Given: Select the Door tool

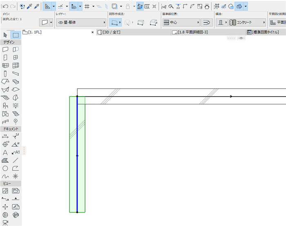Looking at the screenshot, I should pos(5,58).
